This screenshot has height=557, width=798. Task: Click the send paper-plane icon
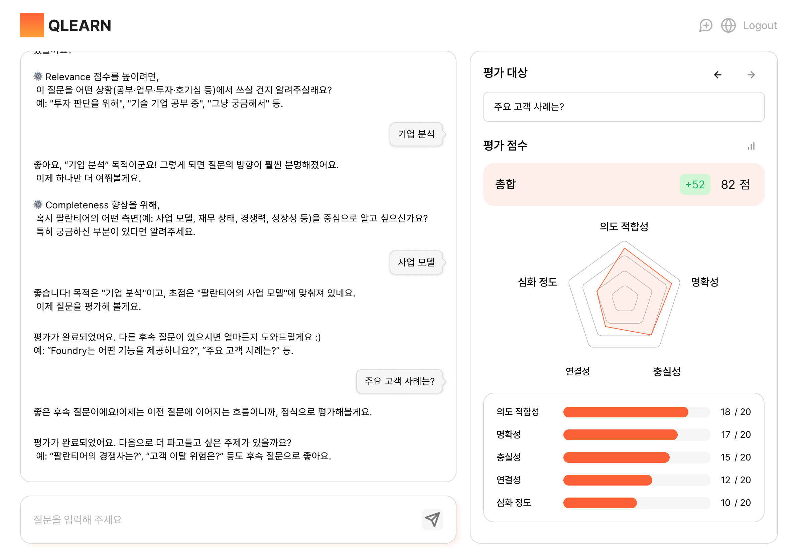[432, 520]
